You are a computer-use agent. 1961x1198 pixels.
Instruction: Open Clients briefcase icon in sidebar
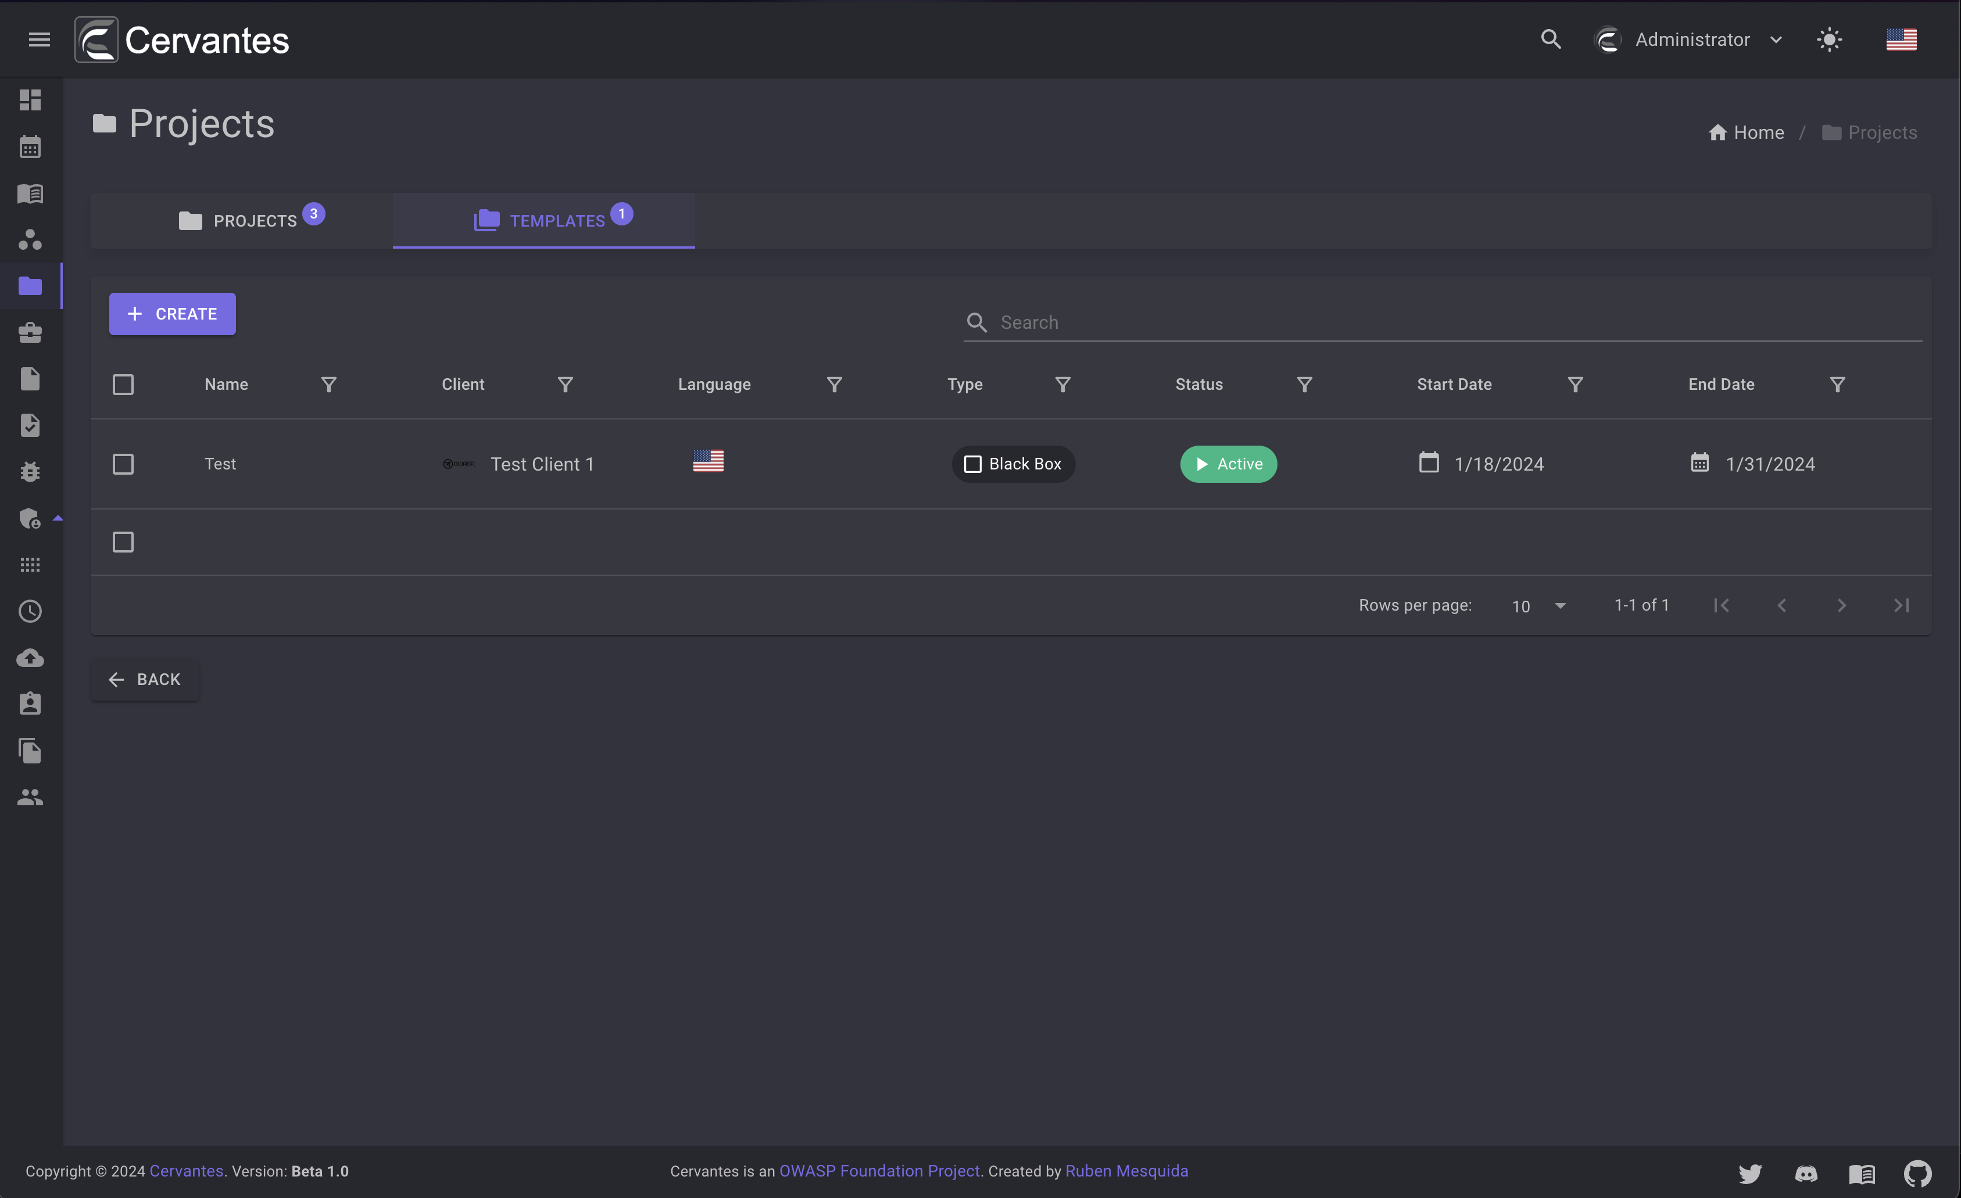point(30,332)
